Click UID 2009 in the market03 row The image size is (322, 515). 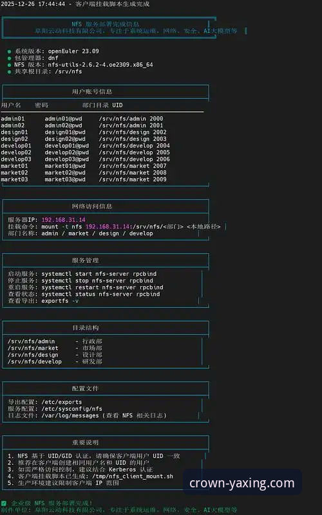160,179
